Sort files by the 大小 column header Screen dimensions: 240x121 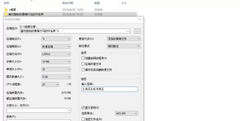tap(124, 3)
